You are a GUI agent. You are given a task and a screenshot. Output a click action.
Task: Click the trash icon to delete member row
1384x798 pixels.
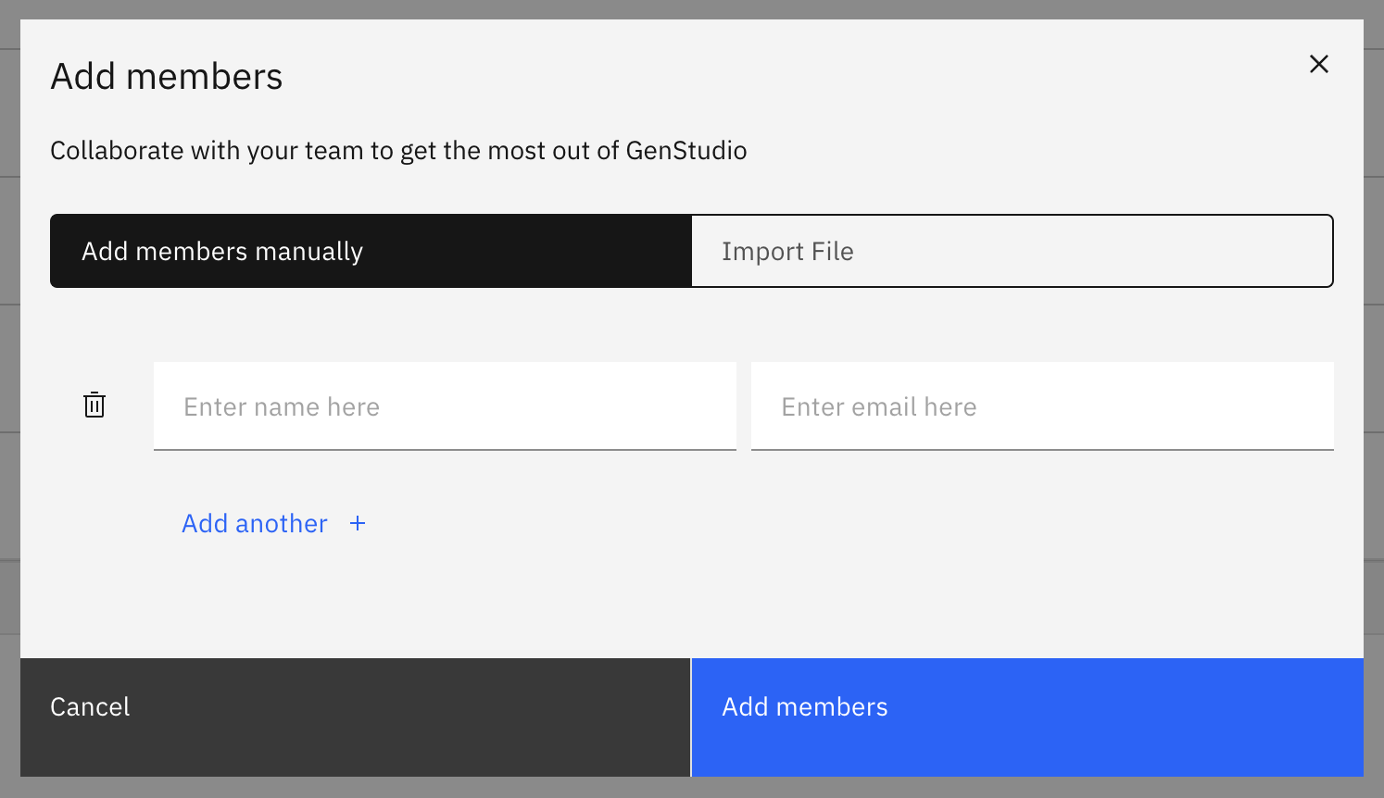coord(94,405)
